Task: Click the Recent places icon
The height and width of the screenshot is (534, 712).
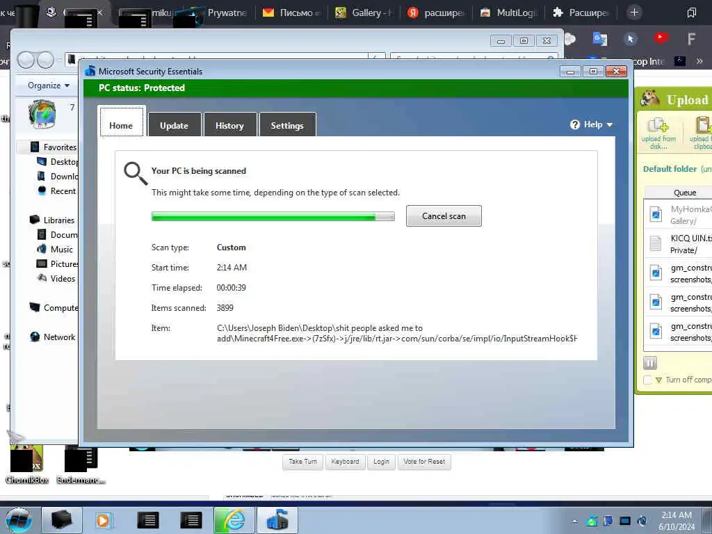Action: point(42,191)
